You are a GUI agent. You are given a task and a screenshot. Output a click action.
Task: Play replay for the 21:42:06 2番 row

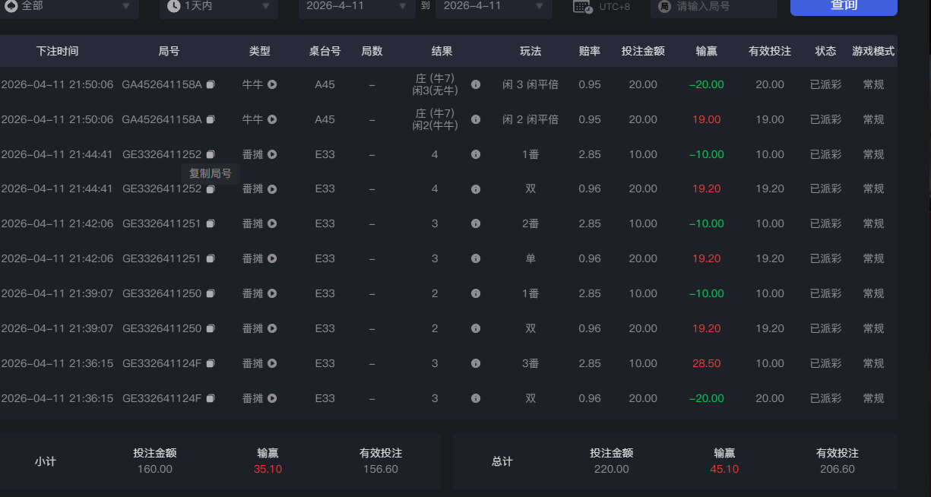pos(272,223)
